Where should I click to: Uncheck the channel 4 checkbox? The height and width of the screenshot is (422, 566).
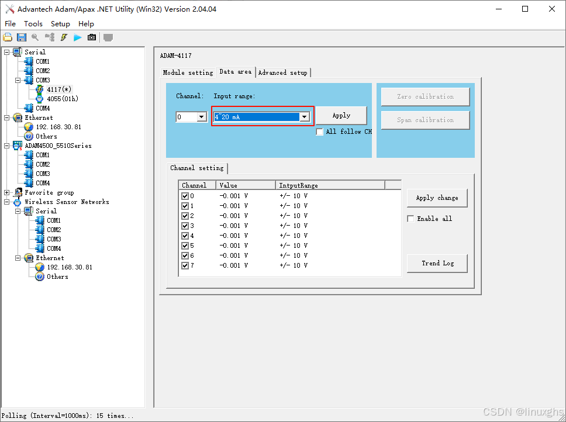(x=185, y=236)
